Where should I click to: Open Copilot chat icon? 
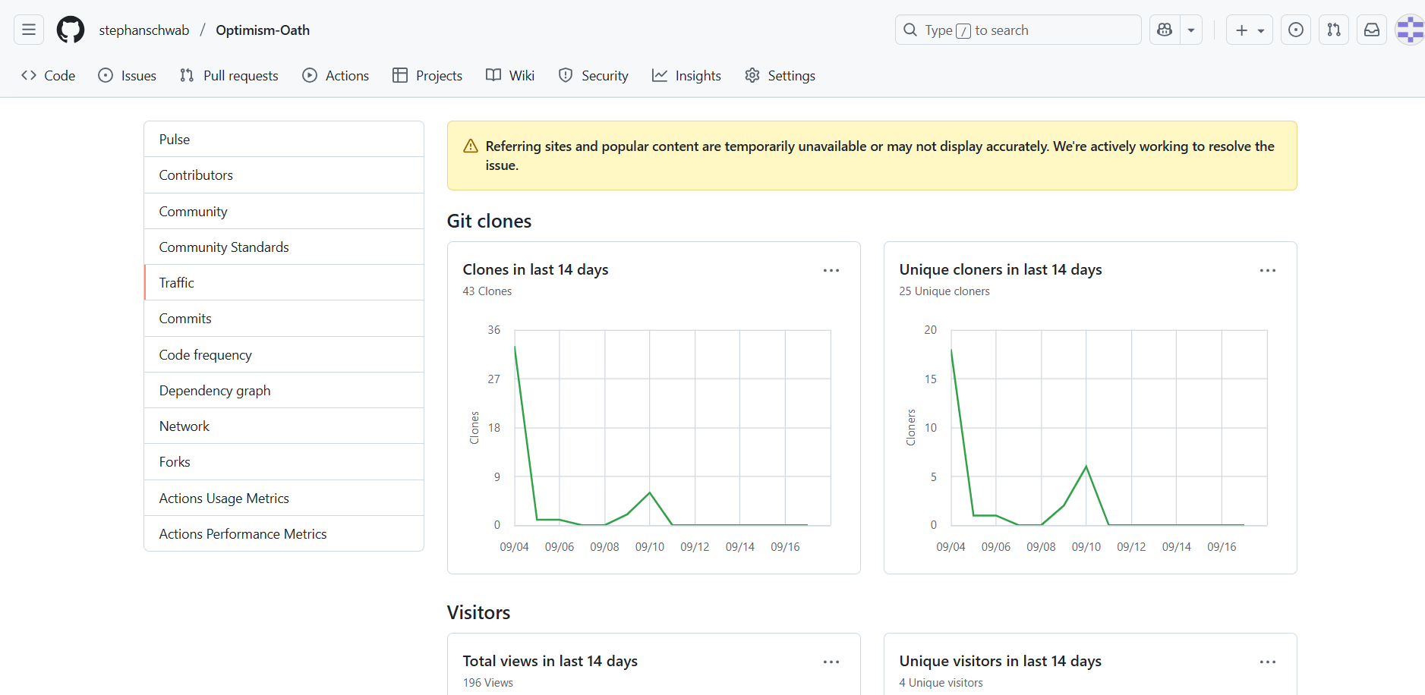coord(1165,30)
